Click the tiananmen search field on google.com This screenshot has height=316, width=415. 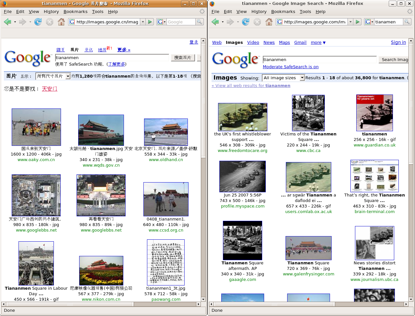click(319, 60)
